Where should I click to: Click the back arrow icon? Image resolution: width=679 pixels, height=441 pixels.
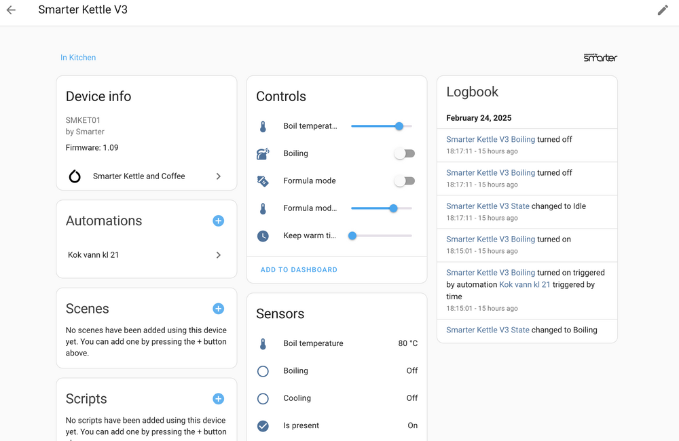point(11,10)
